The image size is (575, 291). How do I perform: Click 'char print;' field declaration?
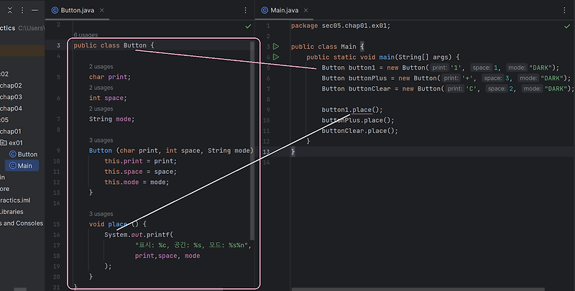coord(110,77)
